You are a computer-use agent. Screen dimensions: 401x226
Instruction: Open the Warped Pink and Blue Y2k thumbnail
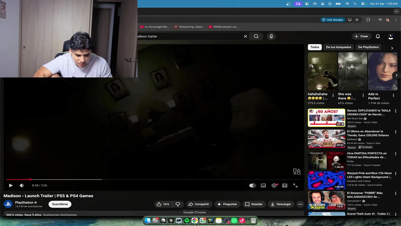(326, 180)
